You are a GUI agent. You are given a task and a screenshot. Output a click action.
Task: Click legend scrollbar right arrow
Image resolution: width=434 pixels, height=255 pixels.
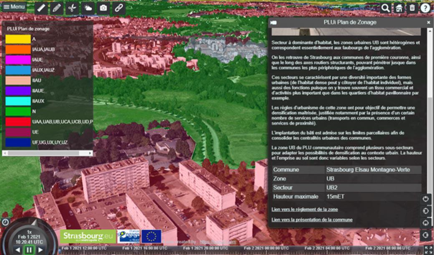pyautogui.click(x=90, y=153)
